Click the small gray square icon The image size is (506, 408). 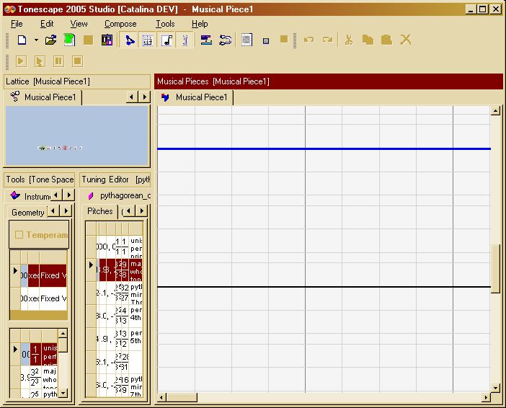pyautogui.click(x=266, y=40)
